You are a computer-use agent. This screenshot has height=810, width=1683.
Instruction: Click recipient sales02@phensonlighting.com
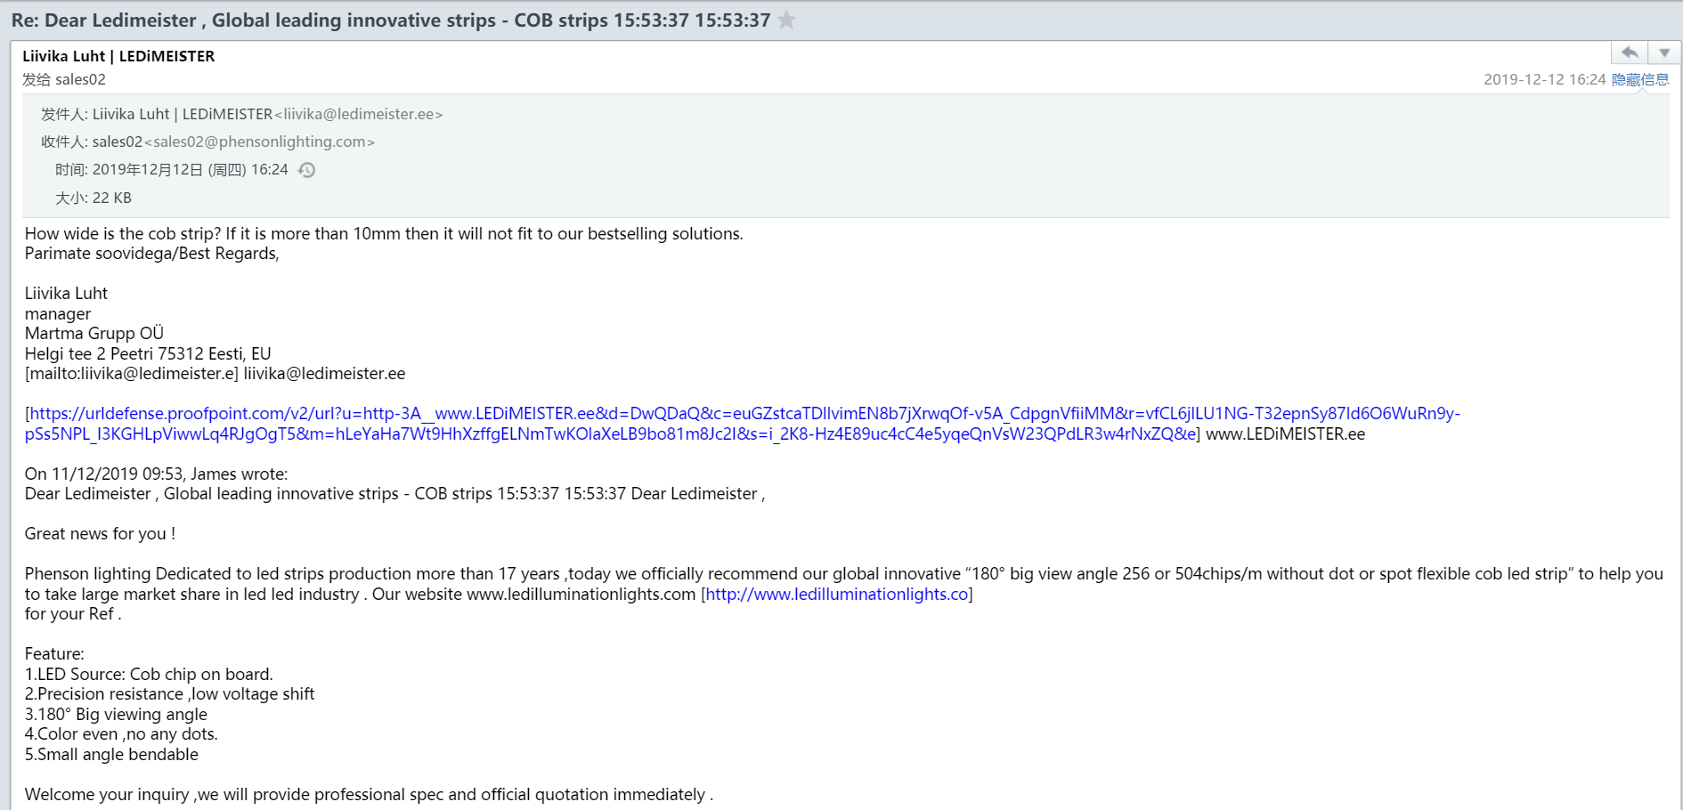coord(259,142)
